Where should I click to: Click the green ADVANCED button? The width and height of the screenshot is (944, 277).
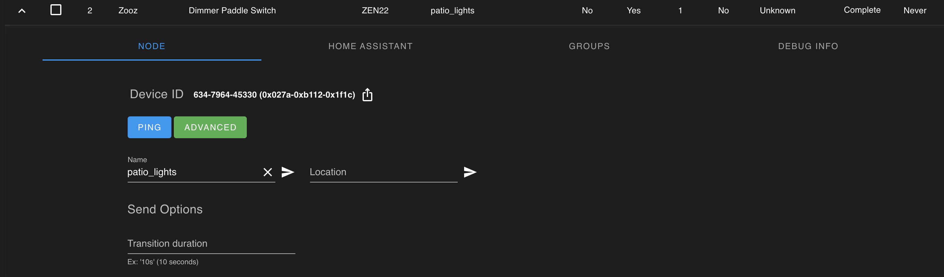(x=210, y=127)
